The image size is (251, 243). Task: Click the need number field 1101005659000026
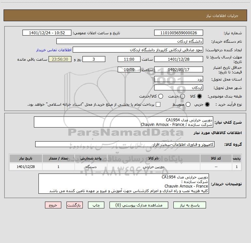(179, 33)
